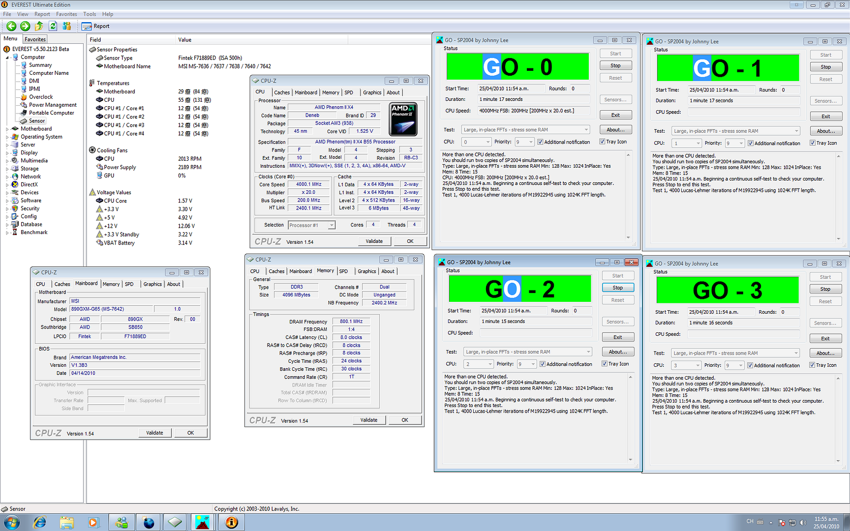
Task: Click the DirectX icon in the tree
Action: point(15,184)
